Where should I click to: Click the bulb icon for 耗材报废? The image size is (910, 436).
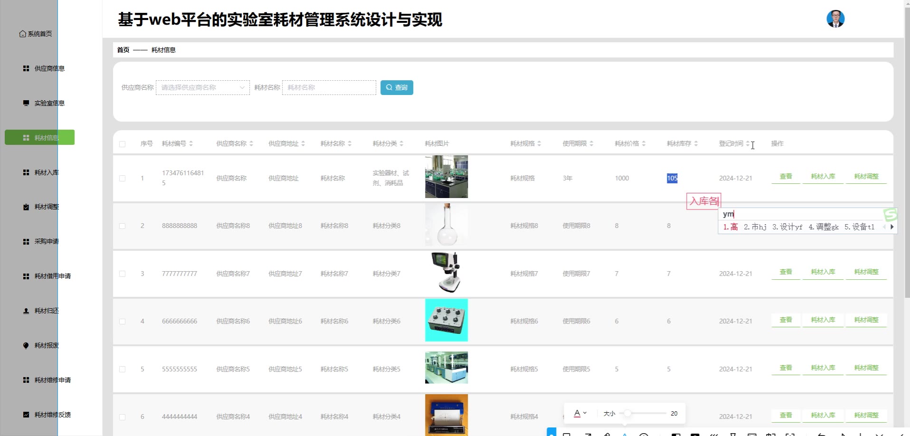(26, 346)
